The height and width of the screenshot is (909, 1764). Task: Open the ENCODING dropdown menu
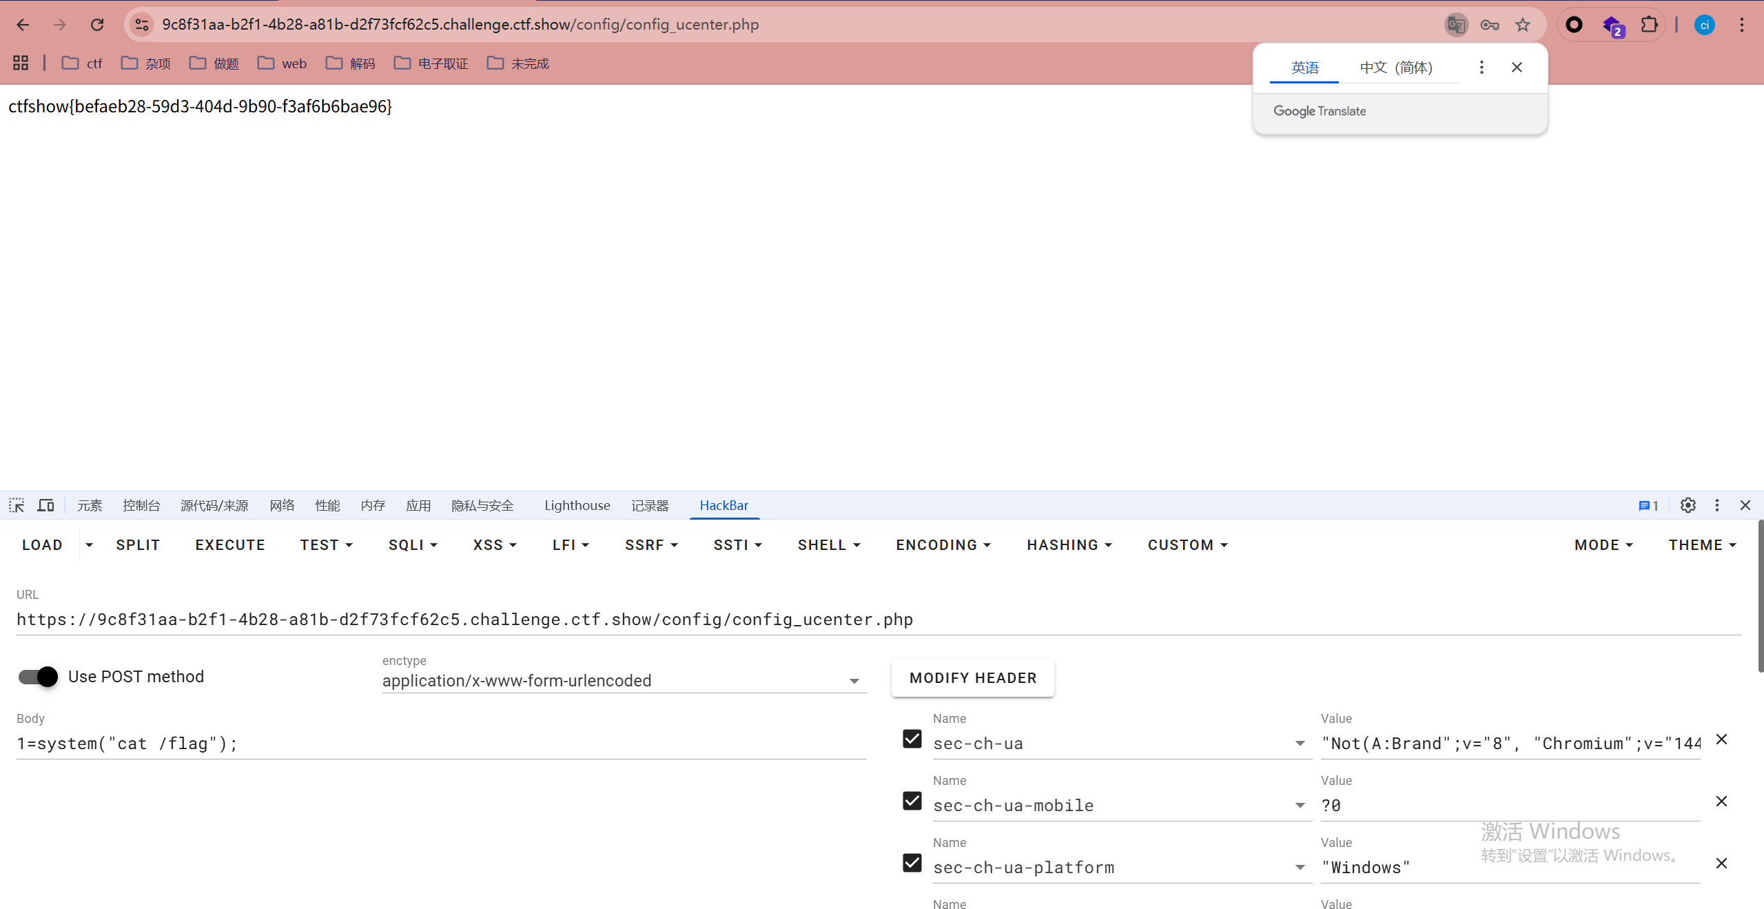coord(943,545)
